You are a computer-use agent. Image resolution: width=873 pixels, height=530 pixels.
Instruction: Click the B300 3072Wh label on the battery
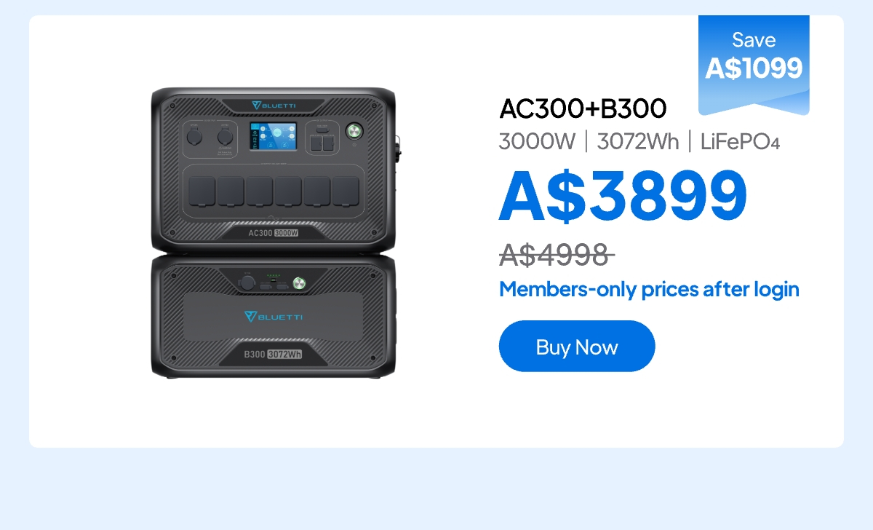coord(273,355)
